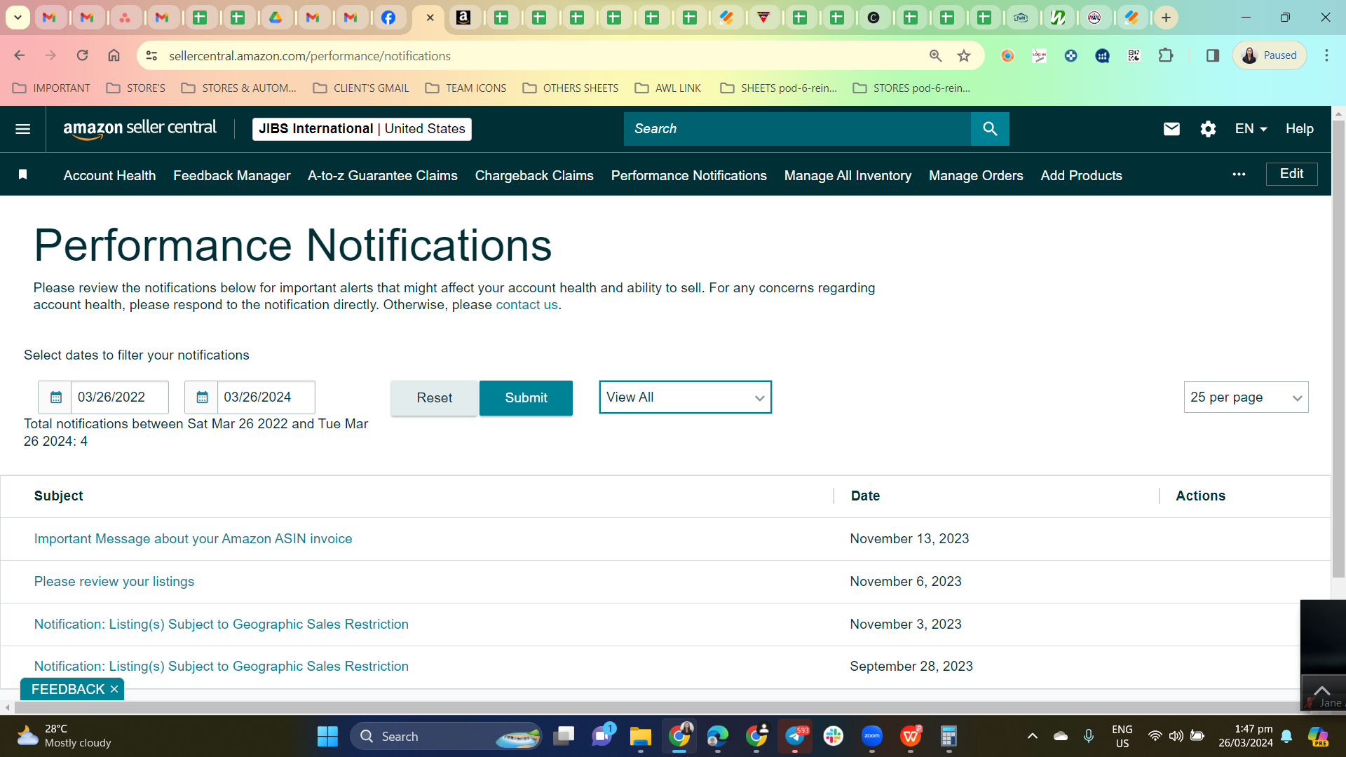Open the browser home page
Viewport: 1346px width, 757px height.
(114, 55)
